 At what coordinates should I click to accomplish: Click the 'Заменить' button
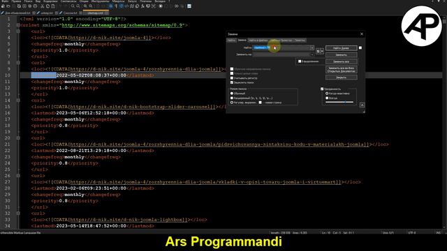342,54
